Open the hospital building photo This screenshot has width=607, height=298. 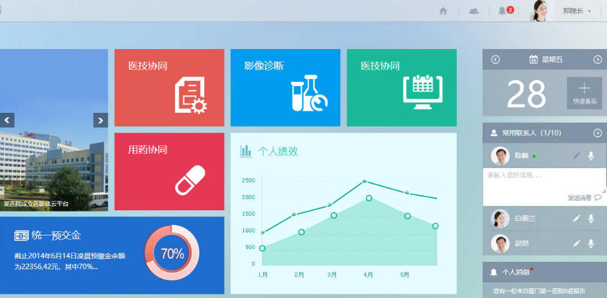54,129
